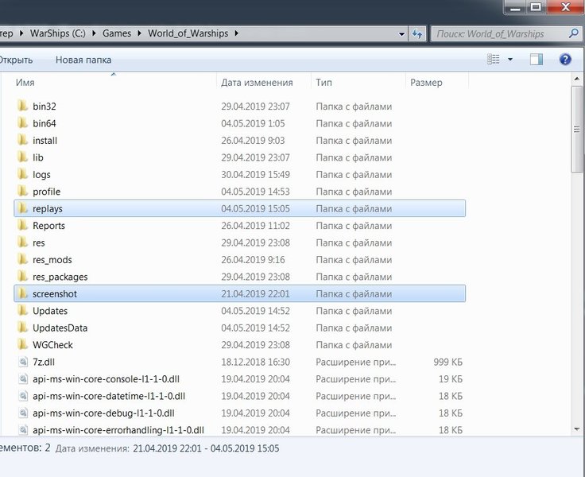
Task: Select the replays folder name
Action: (48, 208)
